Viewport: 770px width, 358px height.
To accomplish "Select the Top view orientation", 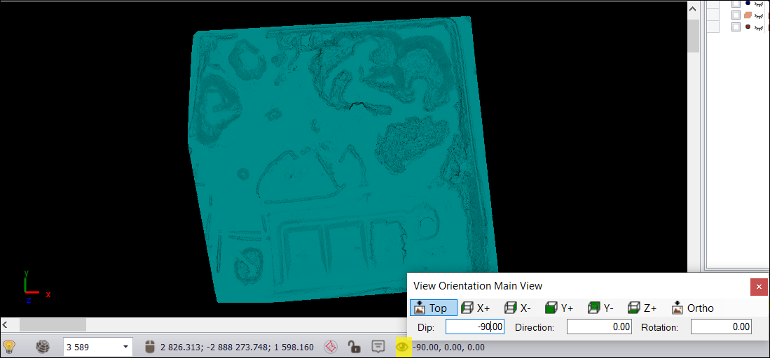I will 432,308.
